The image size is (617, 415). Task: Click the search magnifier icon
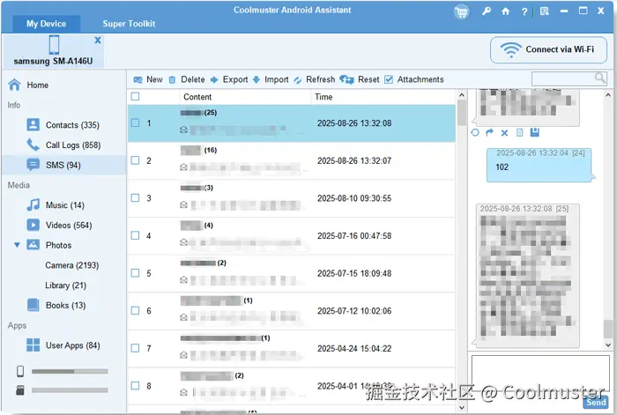point(599,78)
